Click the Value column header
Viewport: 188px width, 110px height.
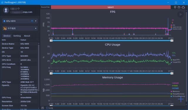pyautogui.click(x=23, y=40)
